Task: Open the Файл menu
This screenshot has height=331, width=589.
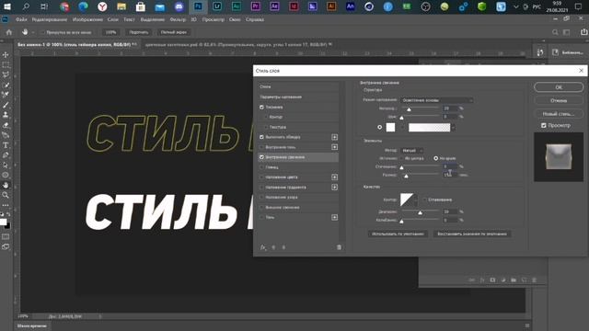Action: pos(21,19)
